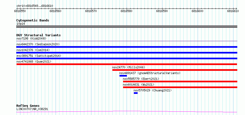The width and height of the screenshot is (245, 115).
Task: Open variant nsv7198 (Kidd2008) label
Action: pyautogui.click(x=31, y=38)
